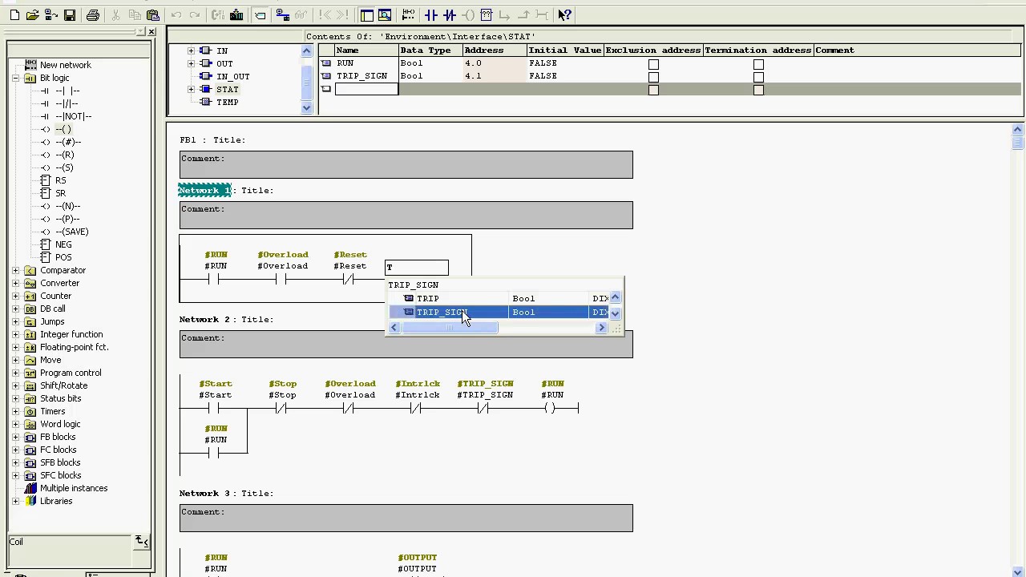Tick Termination address checkbox in empty row
This screenshot has height=577, width=1026.
click(758, 90)
